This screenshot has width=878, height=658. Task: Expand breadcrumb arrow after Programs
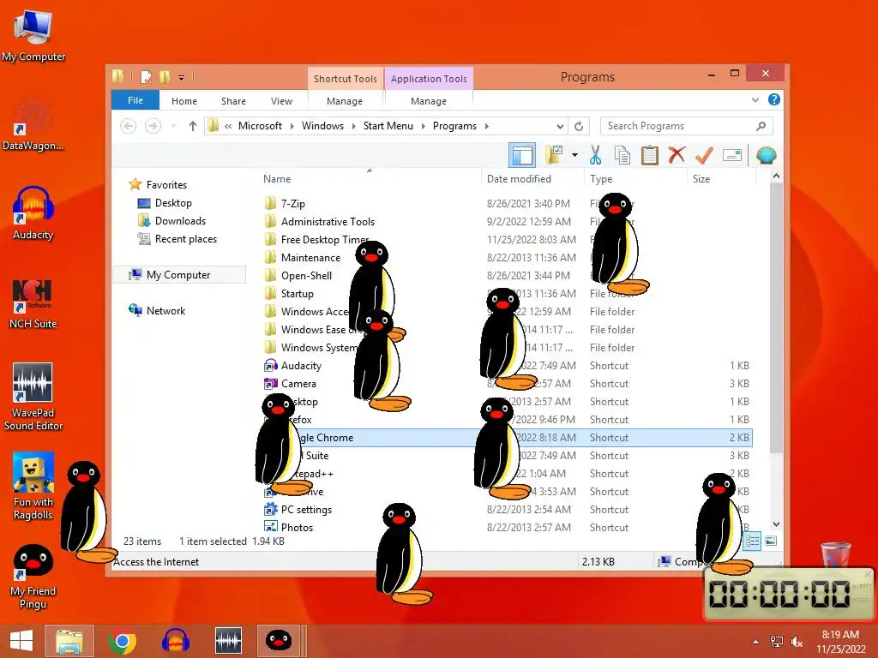[x=487, y=127]
